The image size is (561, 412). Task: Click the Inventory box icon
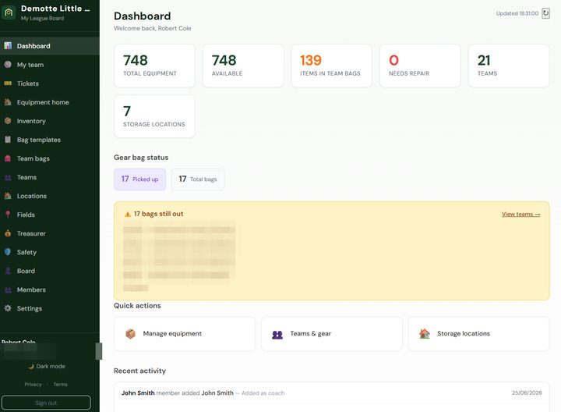click(8, 121)
